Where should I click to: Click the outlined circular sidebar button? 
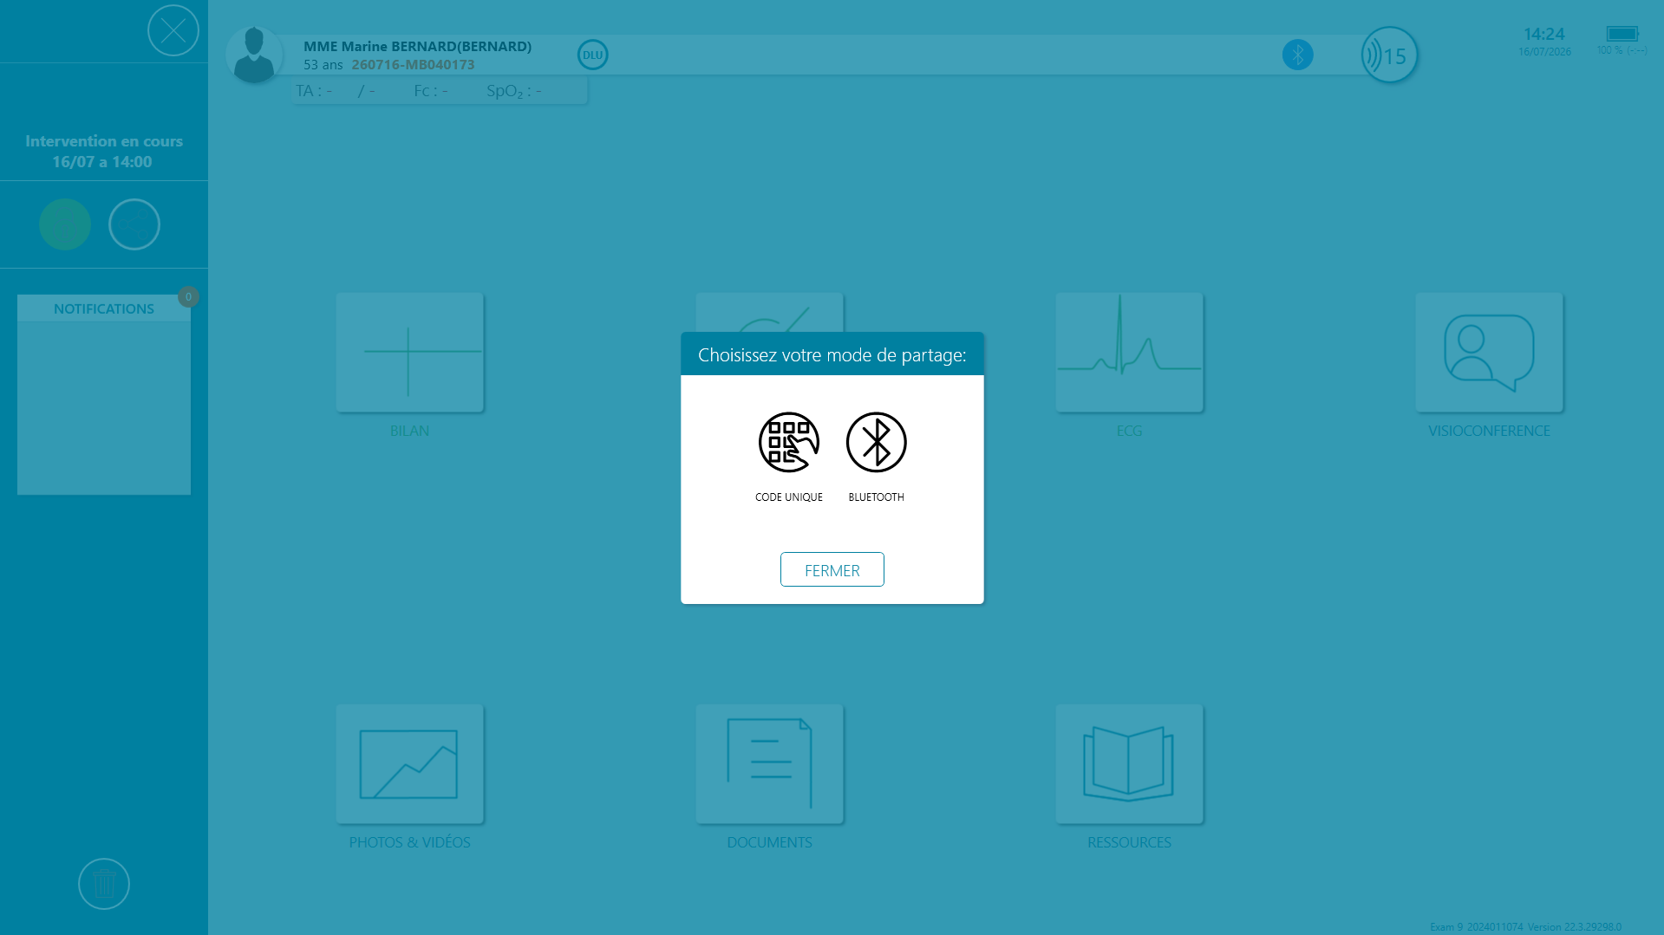[x=134, y=224]
